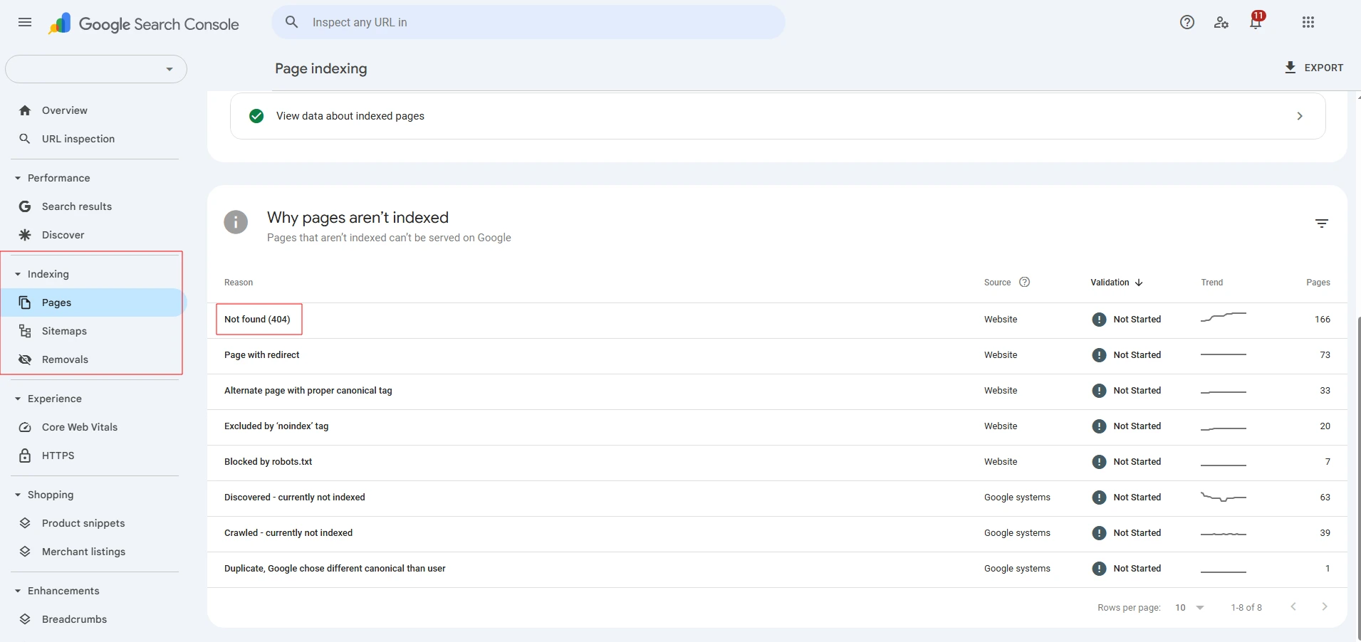Open Excluded by 'noindex' tag row
The width and height of the screenshot is (1361, 642).
(x=777, y=426)
